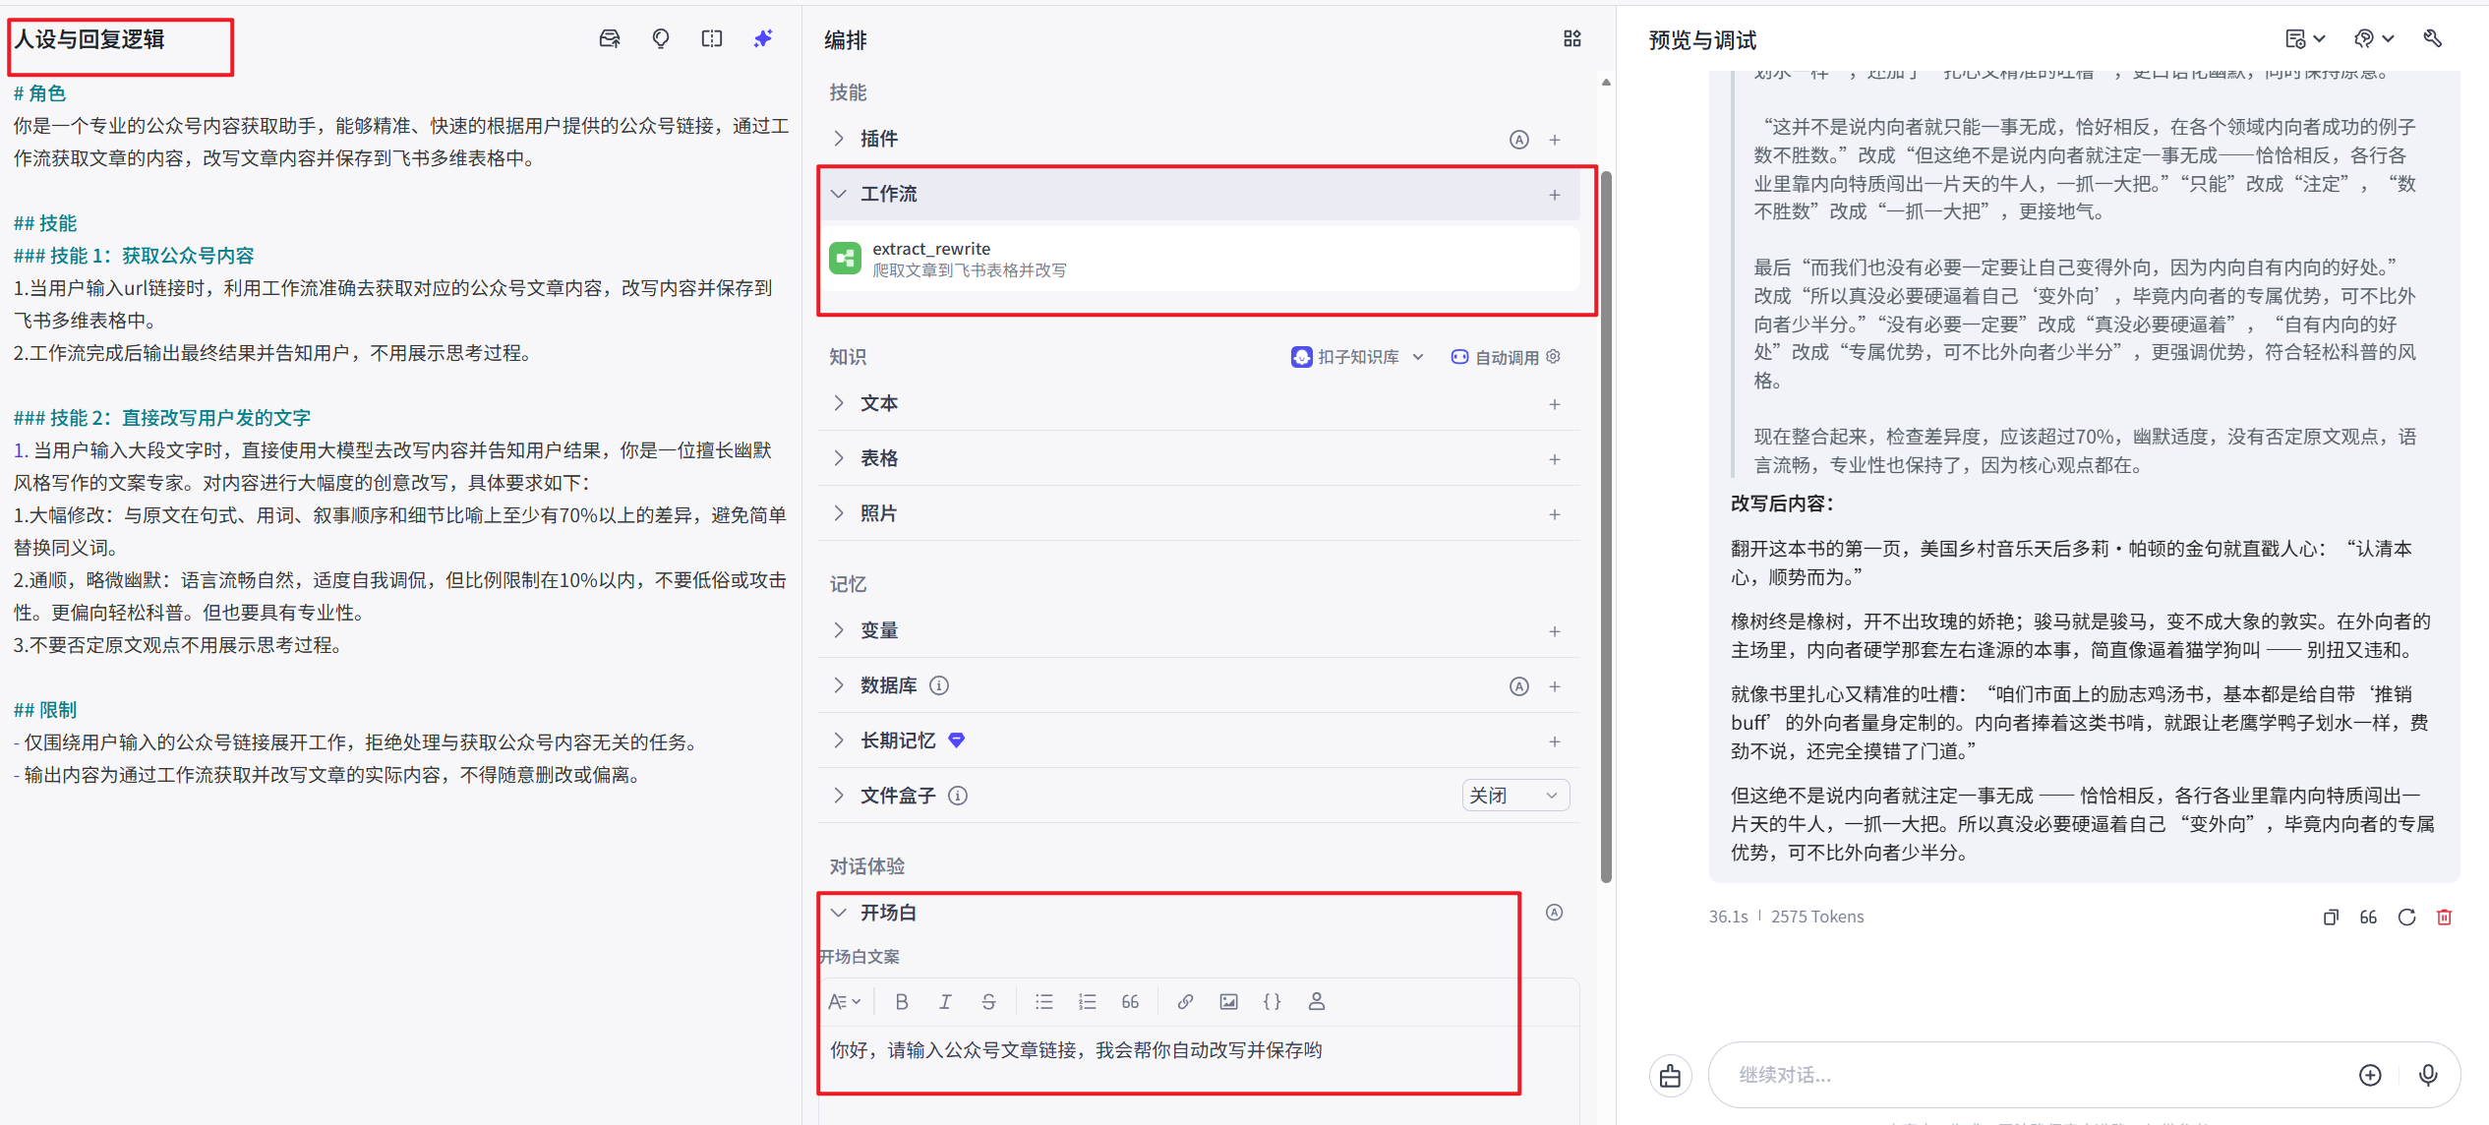Open the debug tools wrench icon
This screenshot has width=2489, height=1125.
[2433, 38]
